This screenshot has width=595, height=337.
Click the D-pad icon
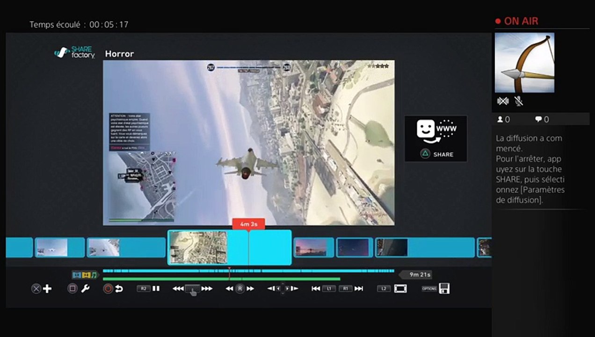[282, 289]
